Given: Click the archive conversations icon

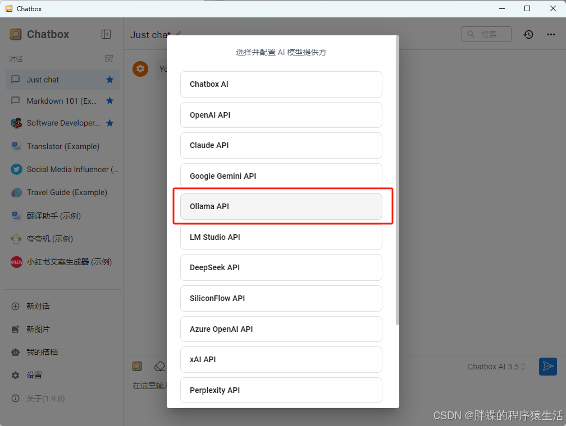Looking at the screenshot, I should (109, 59).
